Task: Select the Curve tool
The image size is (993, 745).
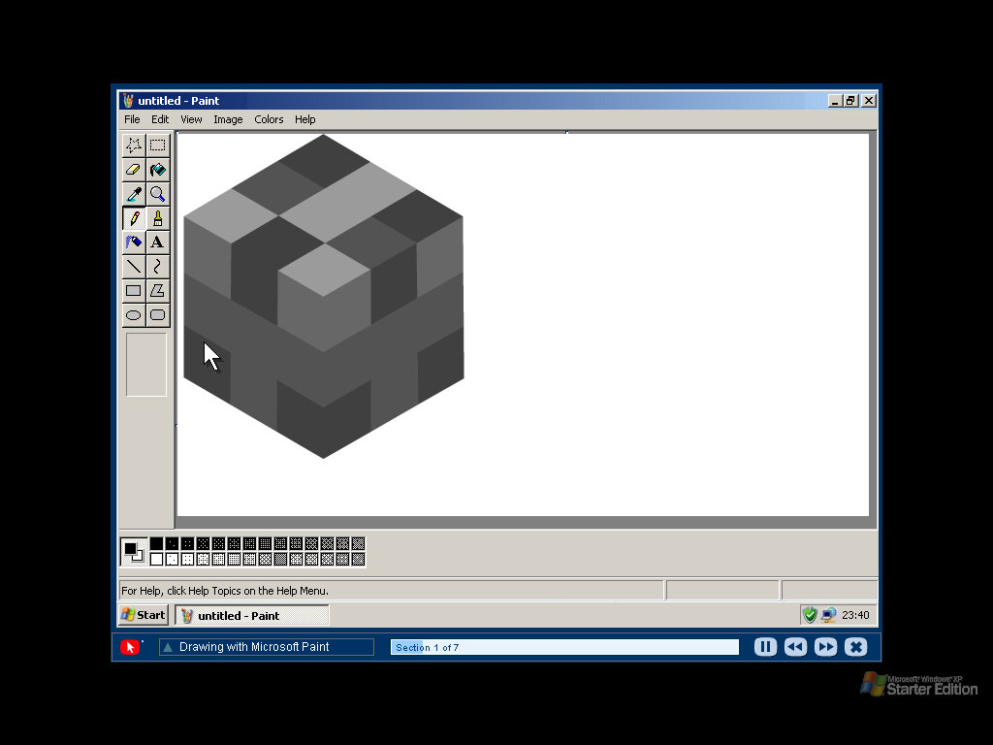Action: [157, 266]
